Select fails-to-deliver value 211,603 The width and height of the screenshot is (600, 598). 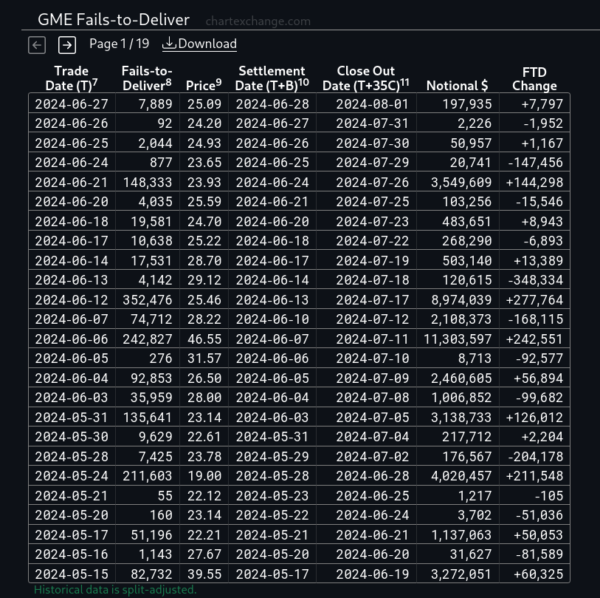click(148, 476)
